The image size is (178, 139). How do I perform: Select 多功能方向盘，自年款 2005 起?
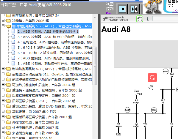click(x=35, y=133)
